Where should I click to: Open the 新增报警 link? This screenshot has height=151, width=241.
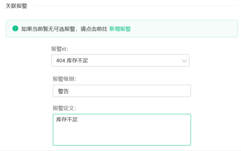click(x=120, y=29)
